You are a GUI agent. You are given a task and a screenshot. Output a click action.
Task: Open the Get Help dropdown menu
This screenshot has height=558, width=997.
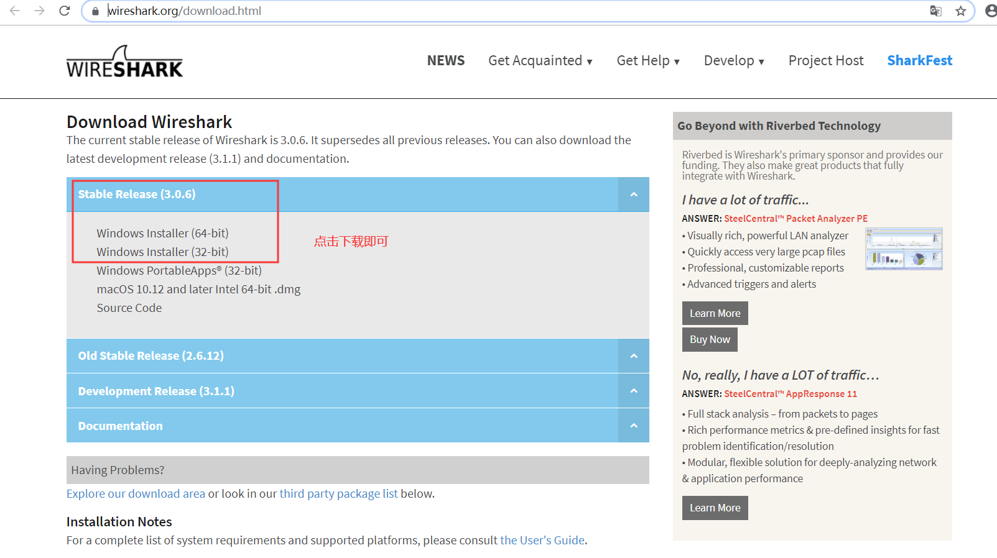648,61
